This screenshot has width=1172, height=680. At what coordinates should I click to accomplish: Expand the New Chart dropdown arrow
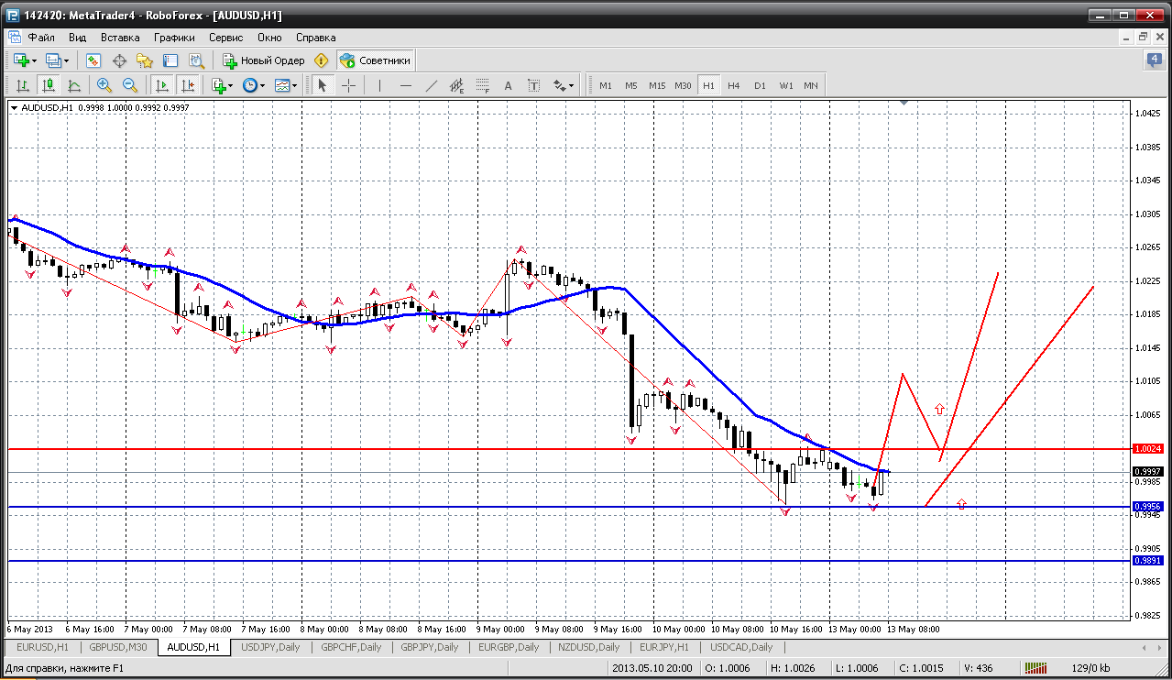coord(35,60)
